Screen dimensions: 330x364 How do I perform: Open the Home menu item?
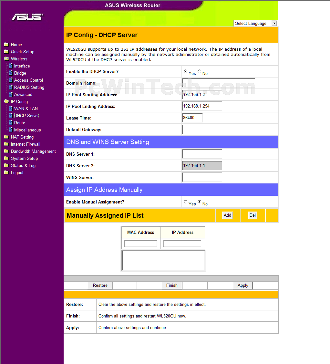point(16,45)
